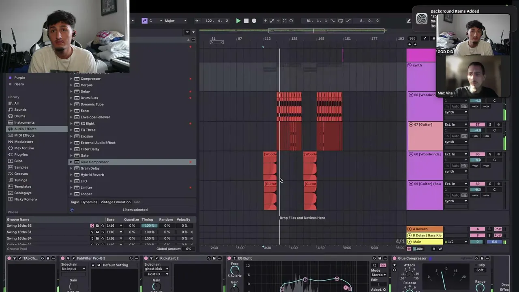Viewport: 519px width, 292px height.
Task: Open the Major scale dropdown
Action: click(176, 21)
